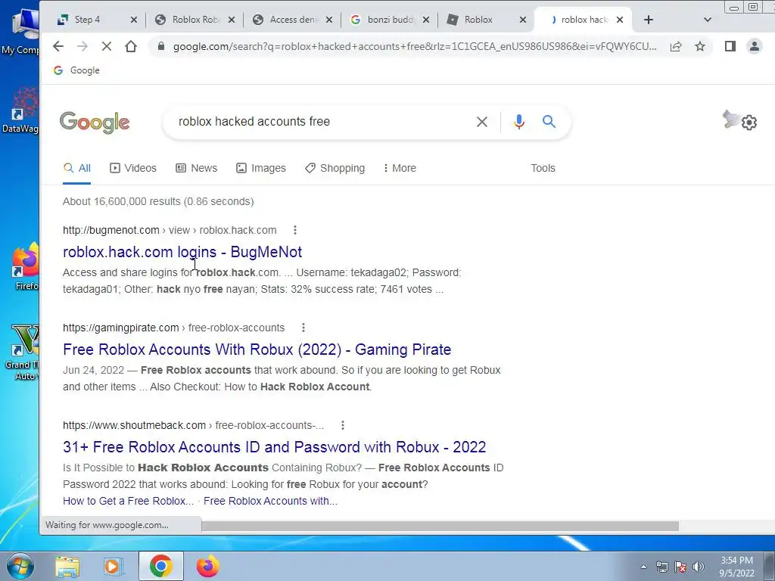
Task: Filter results by Shopping
Action: [335, 168]
